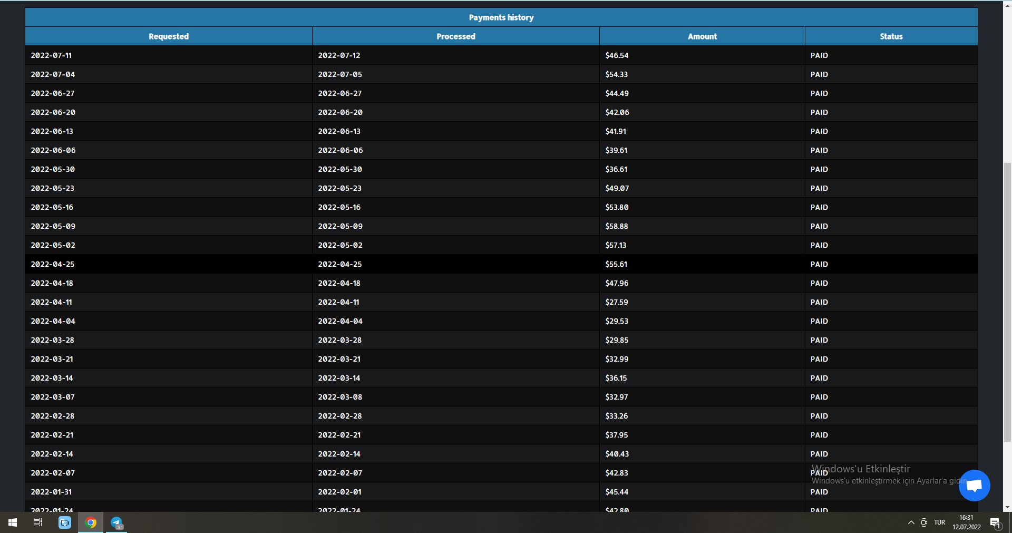Click the Status column header

(891, 36)
